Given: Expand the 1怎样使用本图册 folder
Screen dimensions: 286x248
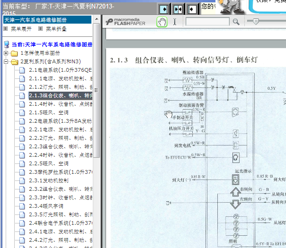Looking at the screenshot, I should [x=6, y=53].
